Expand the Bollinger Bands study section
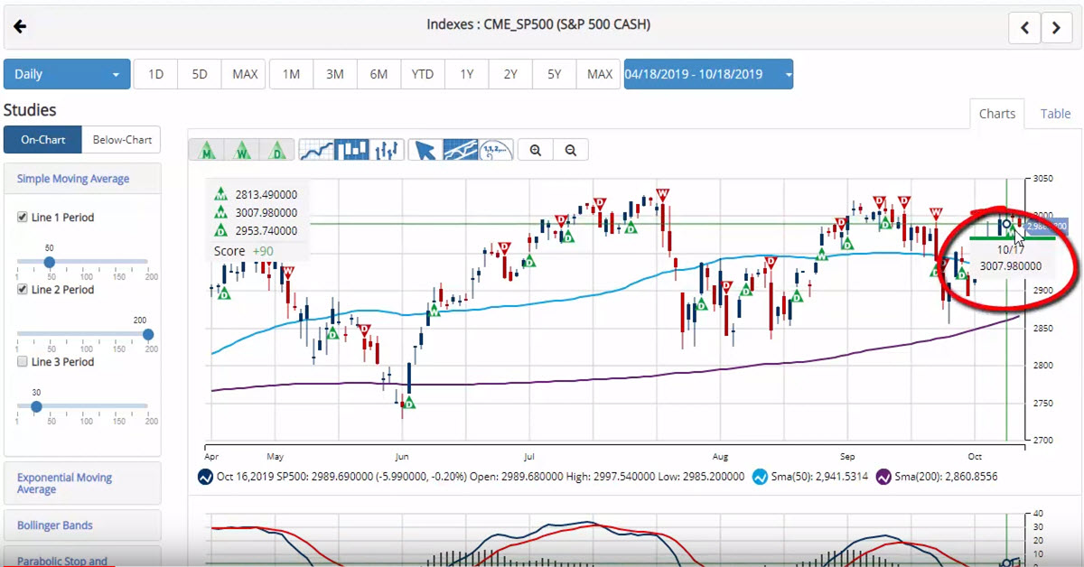Viewport: 1084px width, 567px height. 55,525
